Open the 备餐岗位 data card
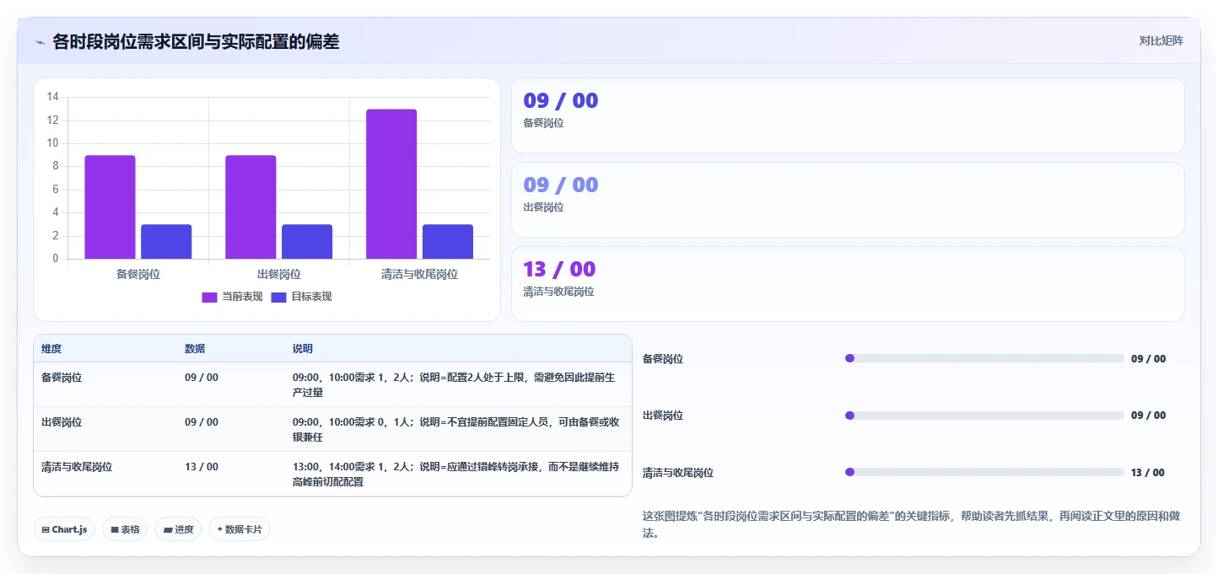The height and width of the screenshot is (574, 1218). [848, 115]
